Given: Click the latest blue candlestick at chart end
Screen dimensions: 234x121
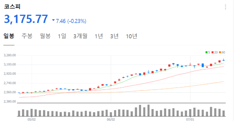Looking at the screenshot, I should (223, 60).
